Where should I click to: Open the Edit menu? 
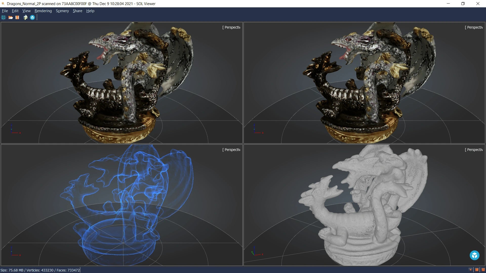[x=15, y=11]
